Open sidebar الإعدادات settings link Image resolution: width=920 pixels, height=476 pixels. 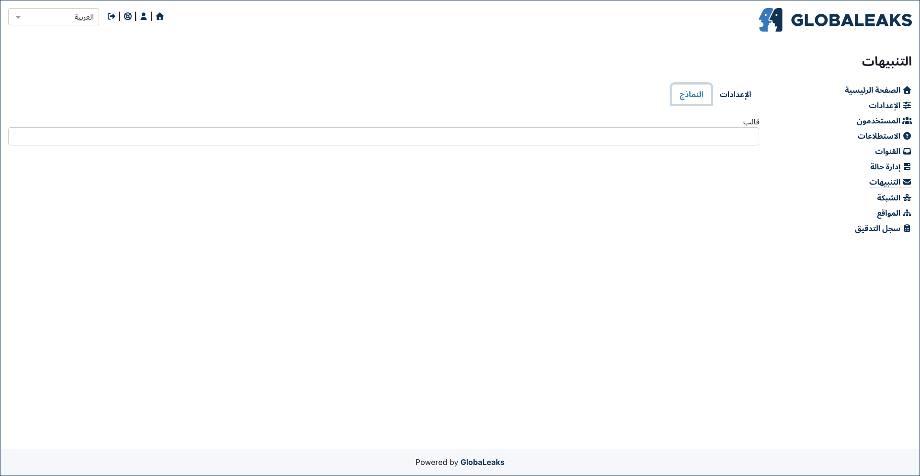890,105
